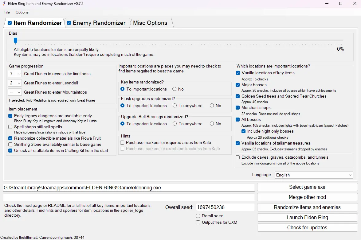Screen dimensions: 361x240
Task: Select Key items randomized To important locations
Action: coord(123,89)
